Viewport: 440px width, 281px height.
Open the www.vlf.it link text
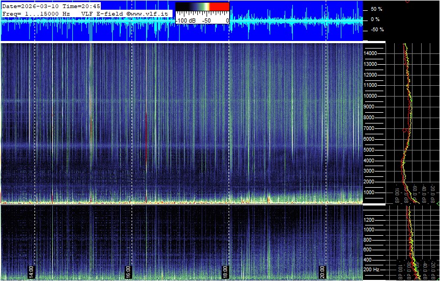pos(149,12)
